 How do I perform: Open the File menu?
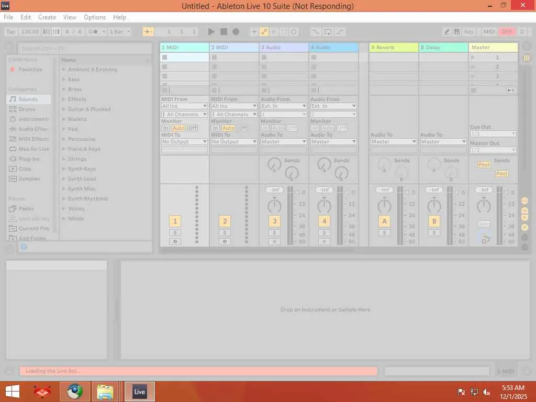pyautogui.click(x=8, y=17)
